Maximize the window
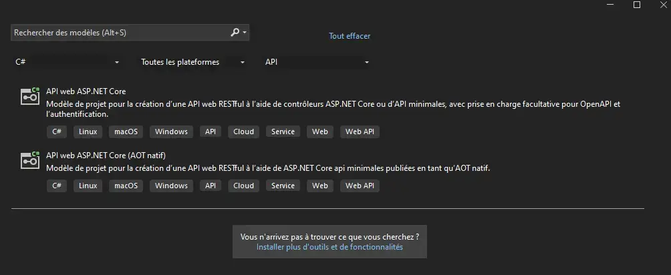Screen dimensions: 671x275 (637, 4)
